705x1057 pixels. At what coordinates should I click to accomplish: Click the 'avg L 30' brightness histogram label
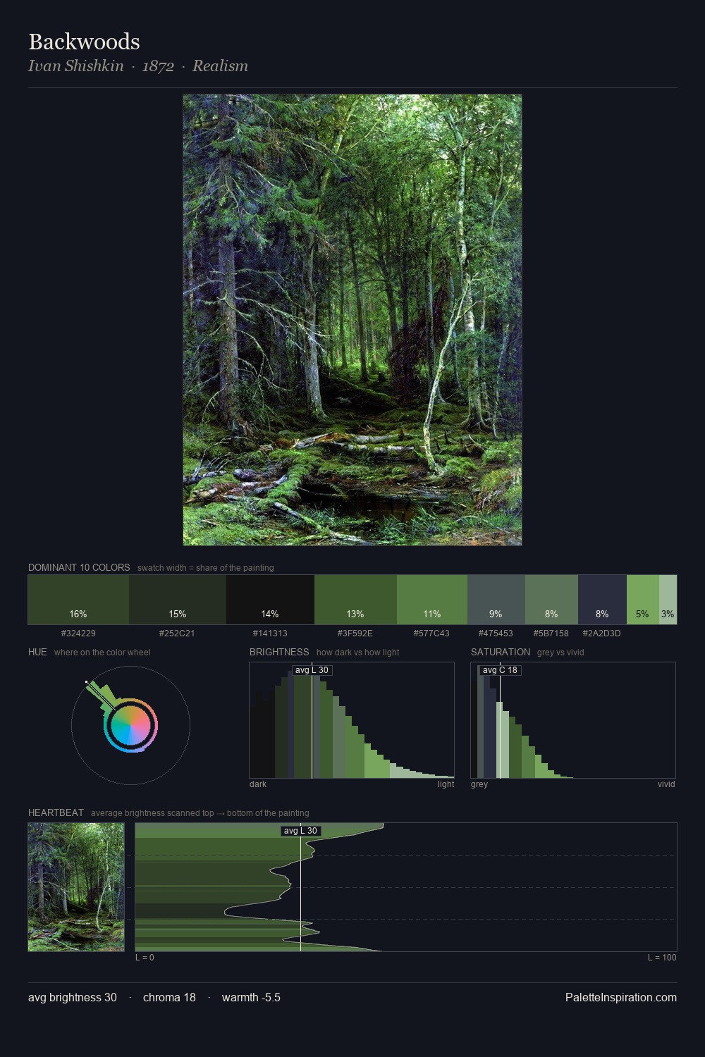tap(312, 670)
